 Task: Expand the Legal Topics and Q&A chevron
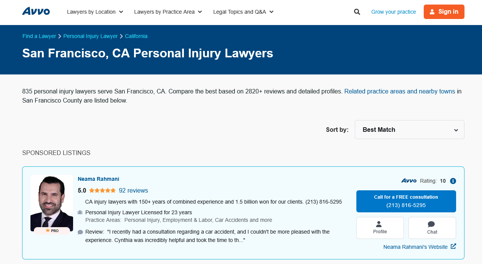[x=271, y=12]
